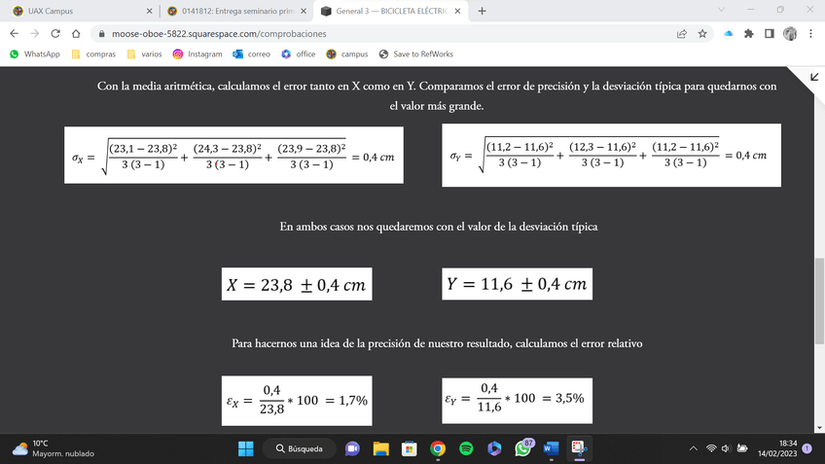Screen dimensions: 825x464
Task: Open the weather widget showing 10°C
Action: pyautogui.click(x=54, y=448)
